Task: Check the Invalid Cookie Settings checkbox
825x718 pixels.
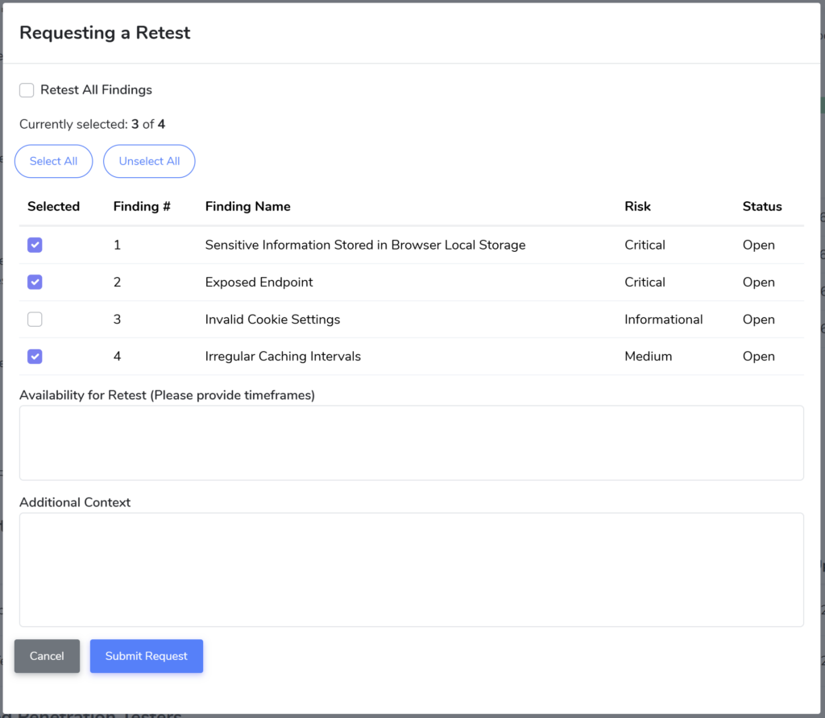Action: [x=35, y=320]
